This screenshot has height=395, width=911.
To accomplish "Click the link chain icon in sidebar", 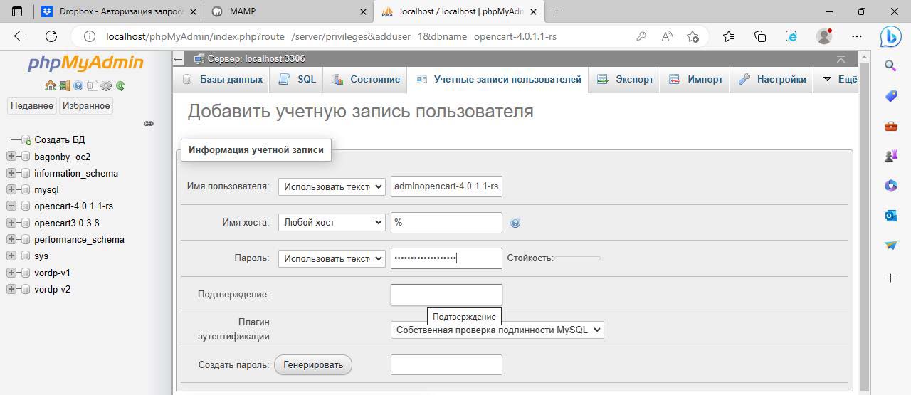I will click(149, 123).
